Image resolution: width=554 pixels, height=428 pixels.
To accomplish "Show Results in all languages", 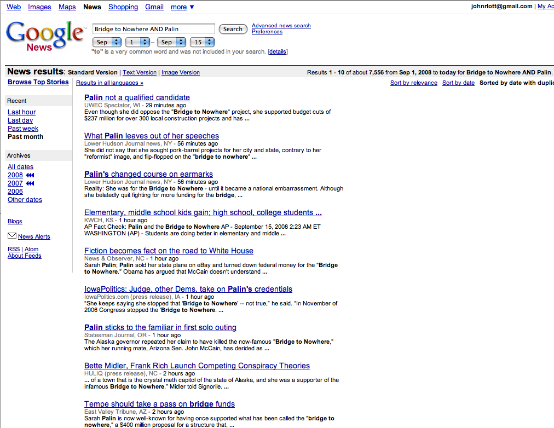I will tap(110, 83).
